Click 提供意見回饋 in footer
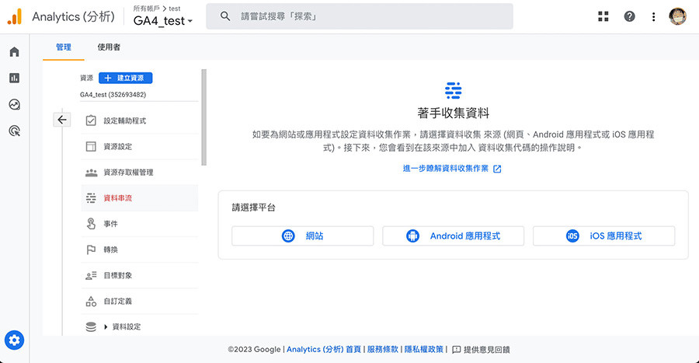 point(487,350)
